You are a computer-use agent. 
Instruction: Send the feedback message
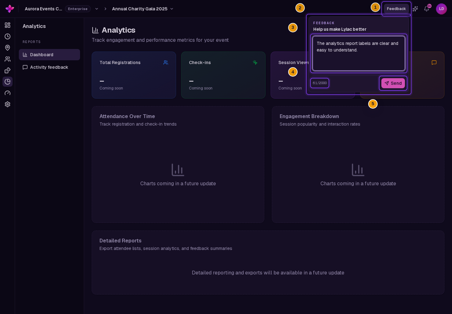393,83
